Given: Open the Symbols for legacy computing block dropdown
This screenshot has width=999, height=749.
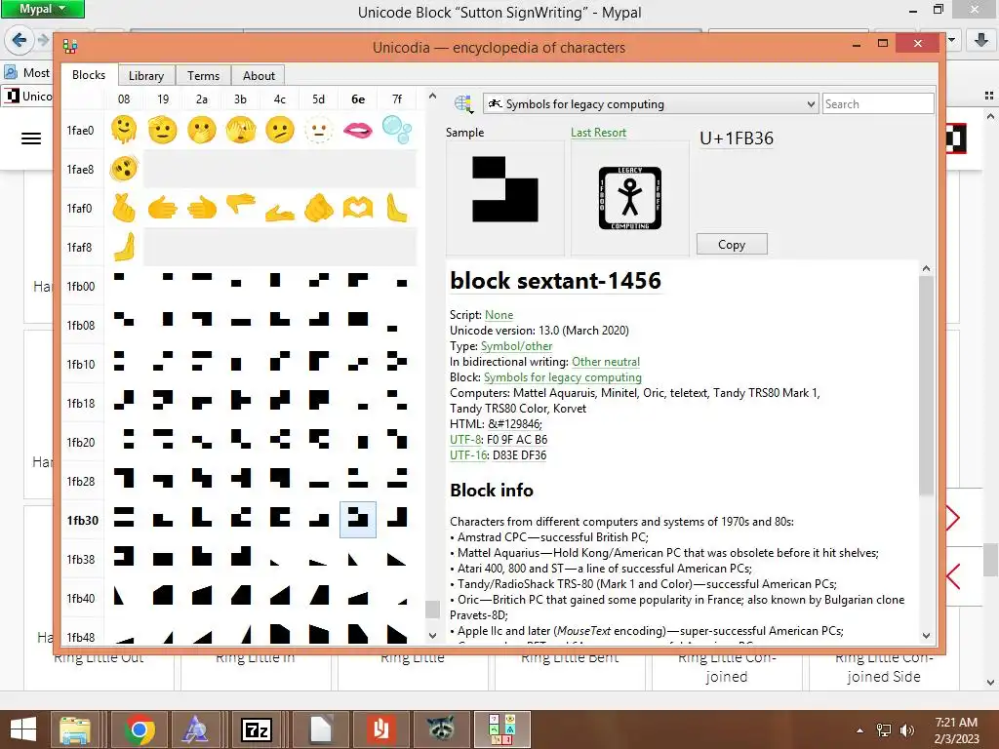Looking at the screenshot, I should click(651, 103).
